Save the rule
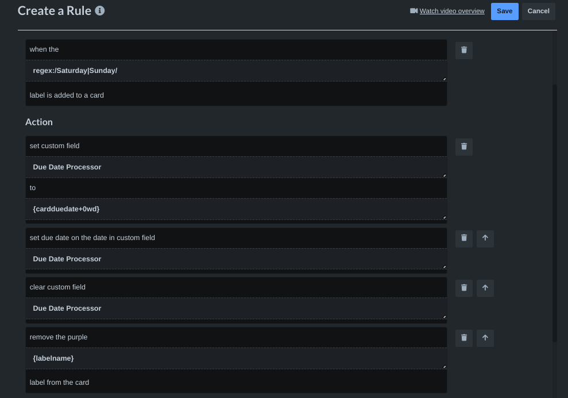This screenshot has width=568, height=398. point(504,11)
